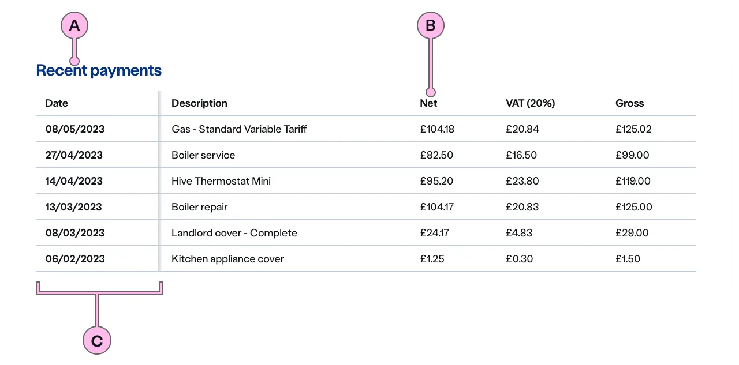Click the £23.80 VAT amount

point(522,181)
